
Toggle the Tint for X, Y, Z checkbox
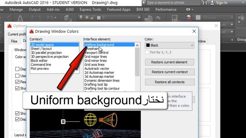147,52
